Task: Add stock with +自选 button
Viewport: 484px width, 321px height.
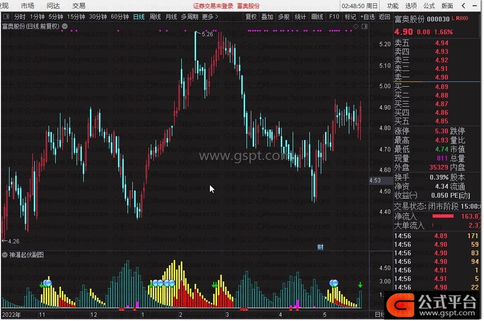Action: point(367,17)
